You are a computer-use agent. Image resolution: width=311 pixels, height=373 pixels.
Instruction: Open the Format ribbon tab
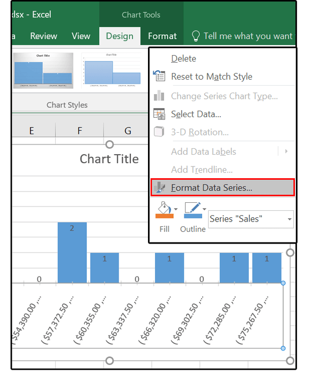(162, 36)
